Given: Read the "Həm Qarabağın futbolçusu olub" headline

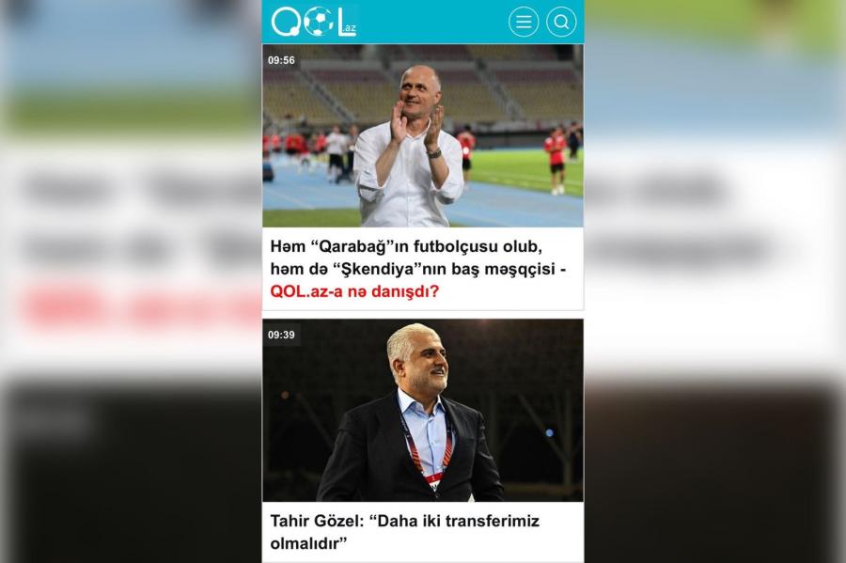Looking at the screenshot, I should coord(406,246).
